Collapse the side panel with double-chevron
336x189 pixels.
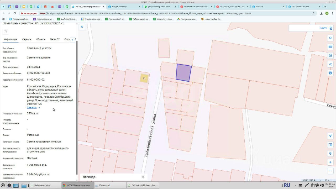[x=82, y=27]
